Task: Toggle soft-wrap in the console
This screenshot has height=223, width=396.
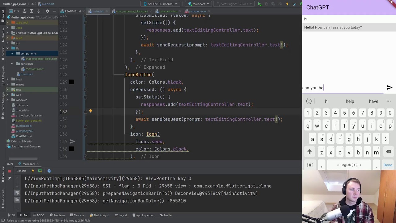Action: (17, 193)
